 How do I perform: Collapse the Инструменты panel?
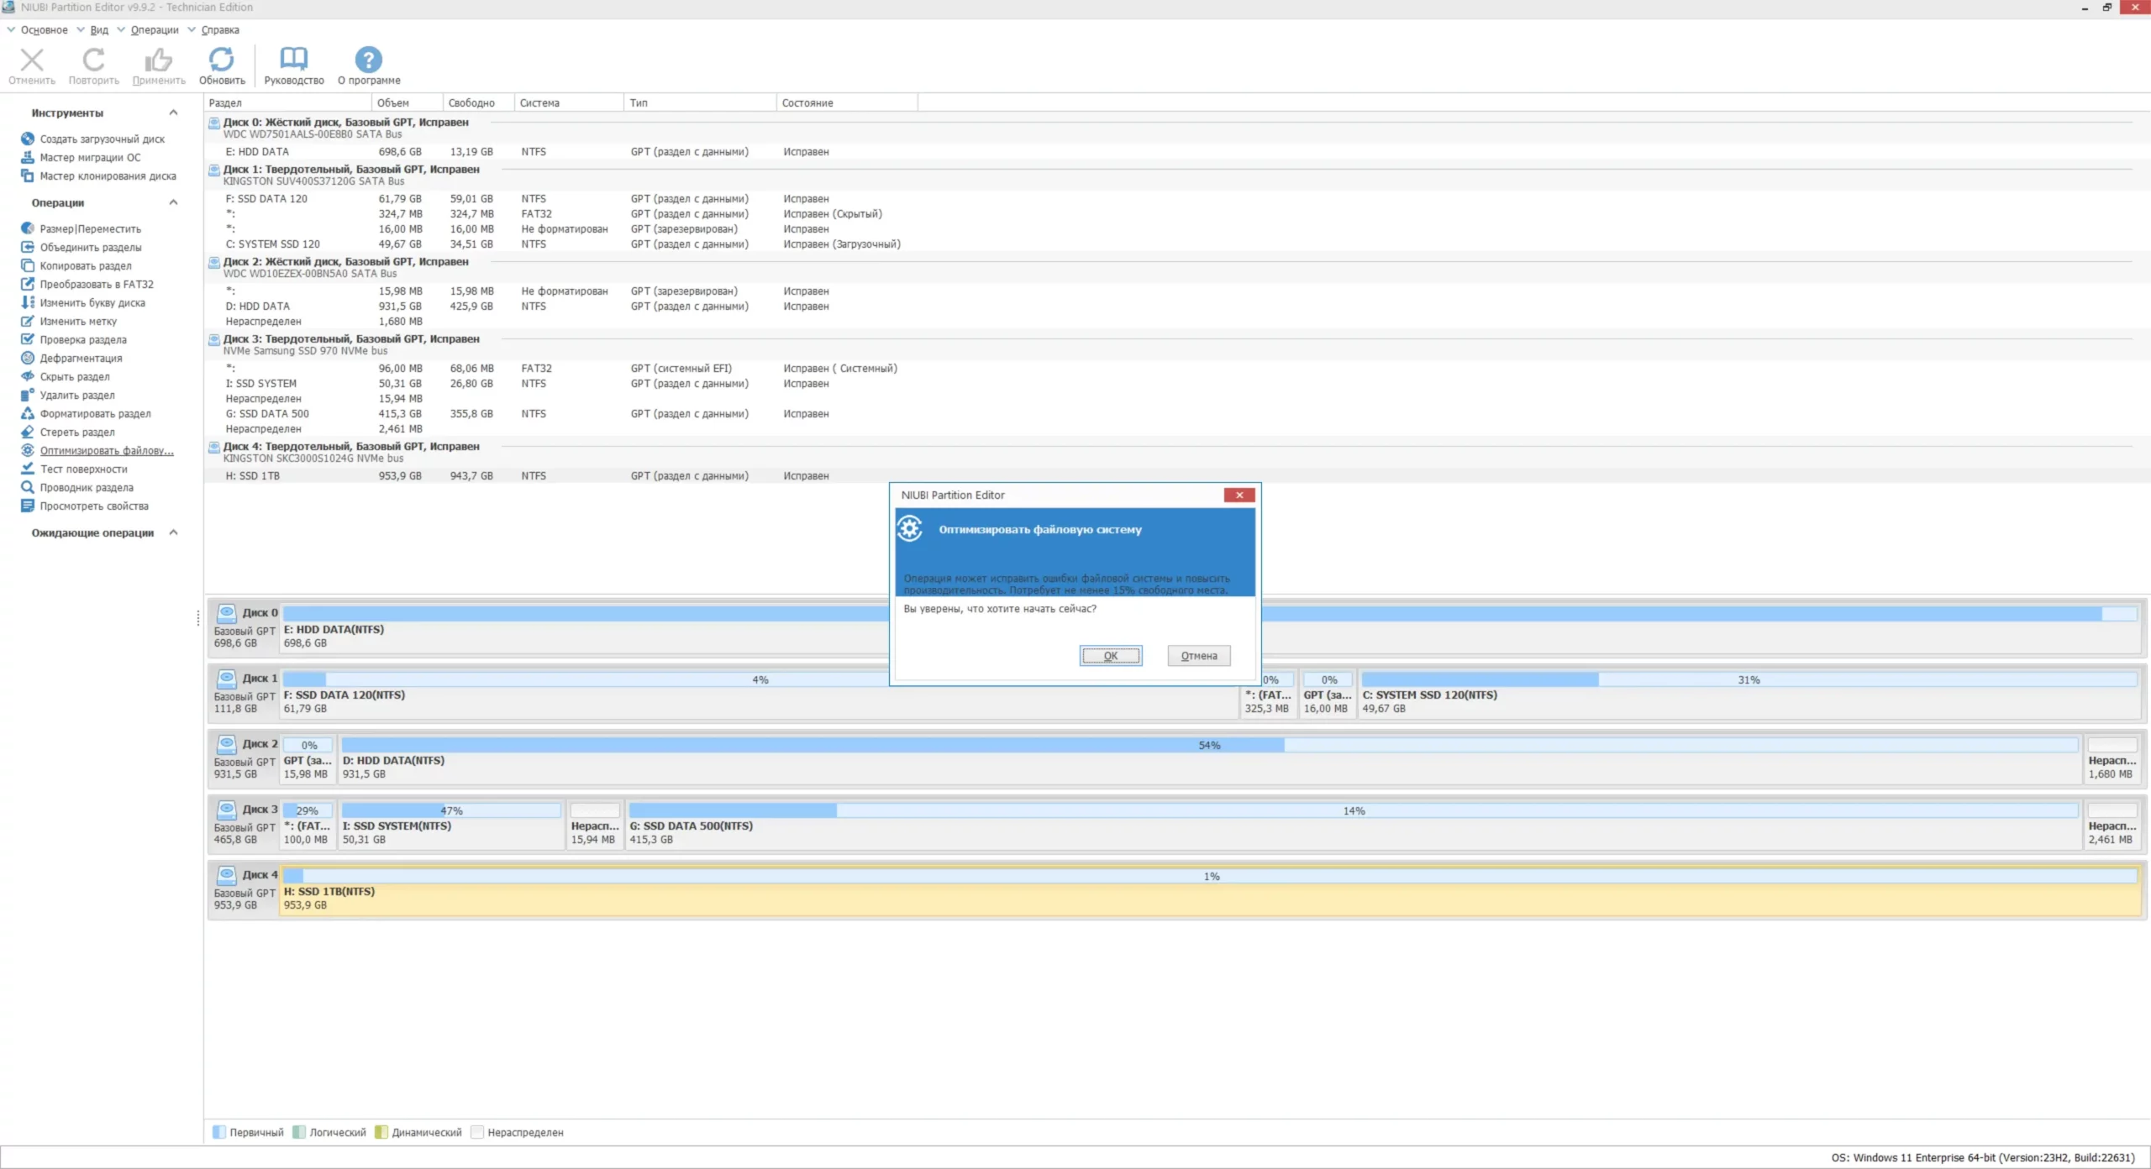tap(173, 112)
